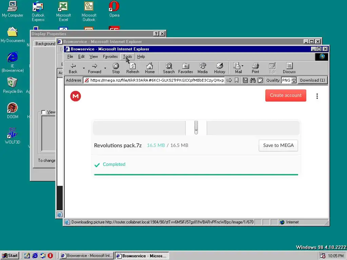Select the Outlook Express desktop icon

[38, 12]
